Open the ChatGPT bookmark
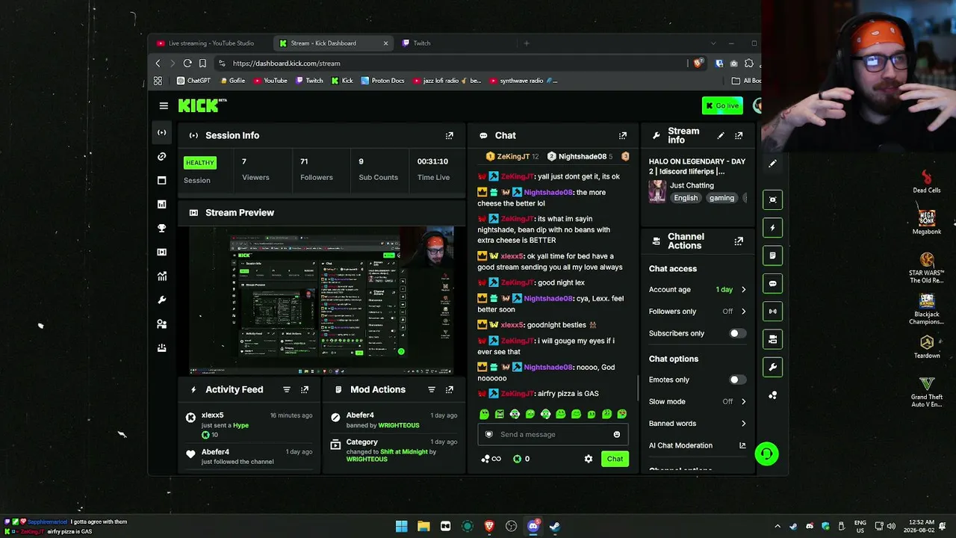The image size is (956, 538). pos(193,81)
